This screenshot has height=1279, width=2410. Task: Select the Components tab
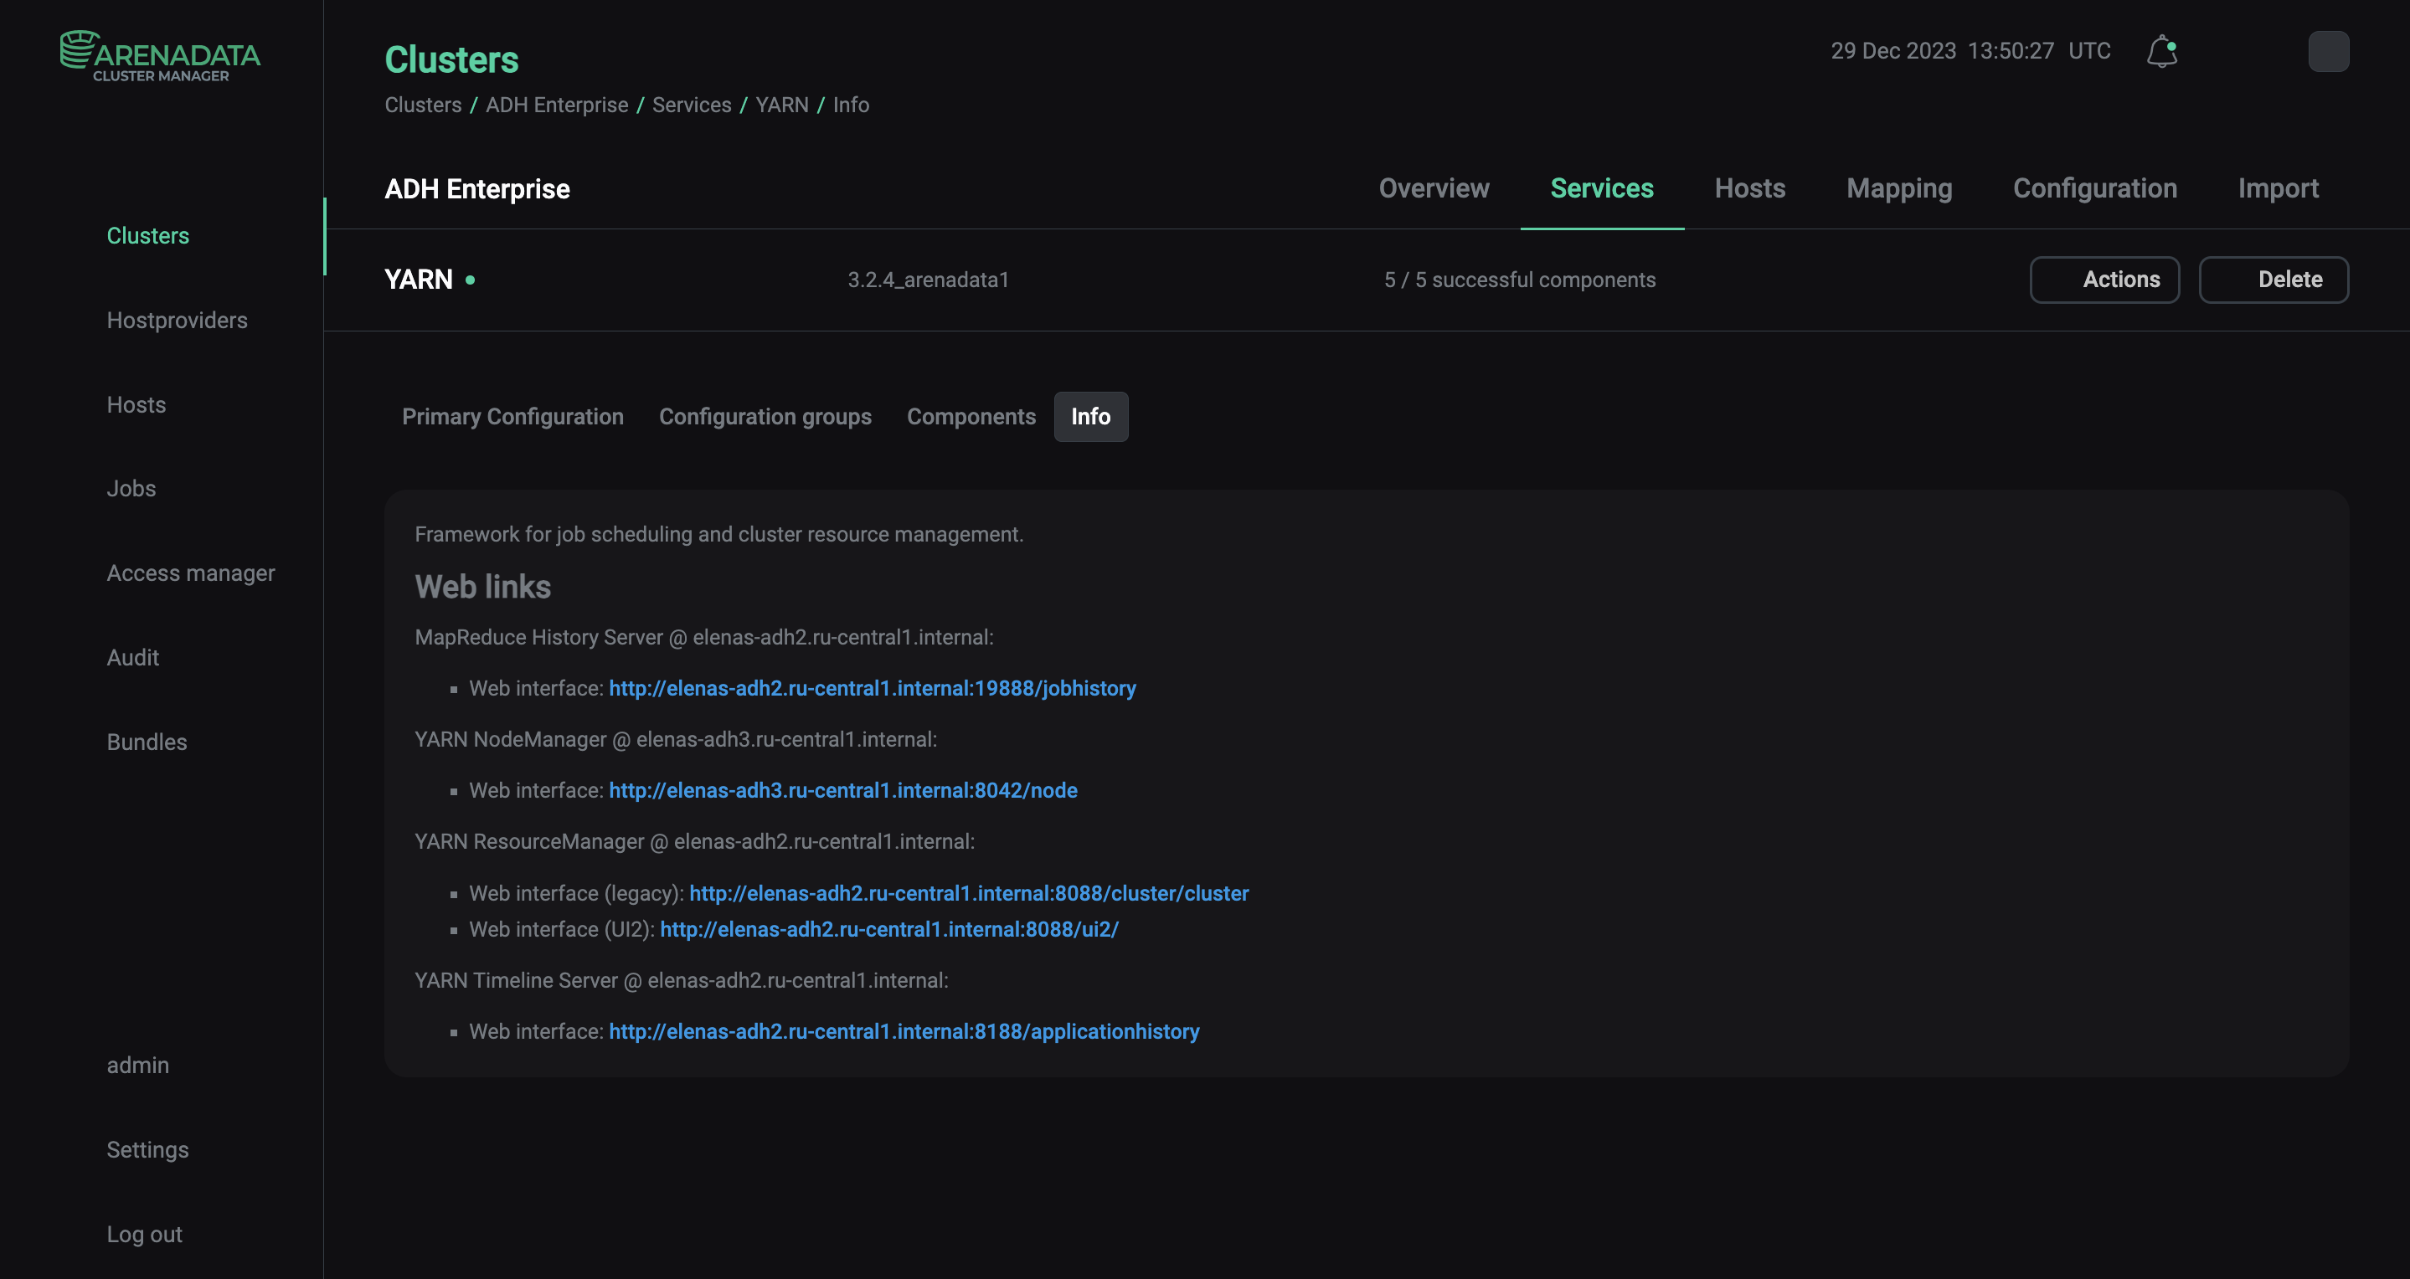[971, 416]
